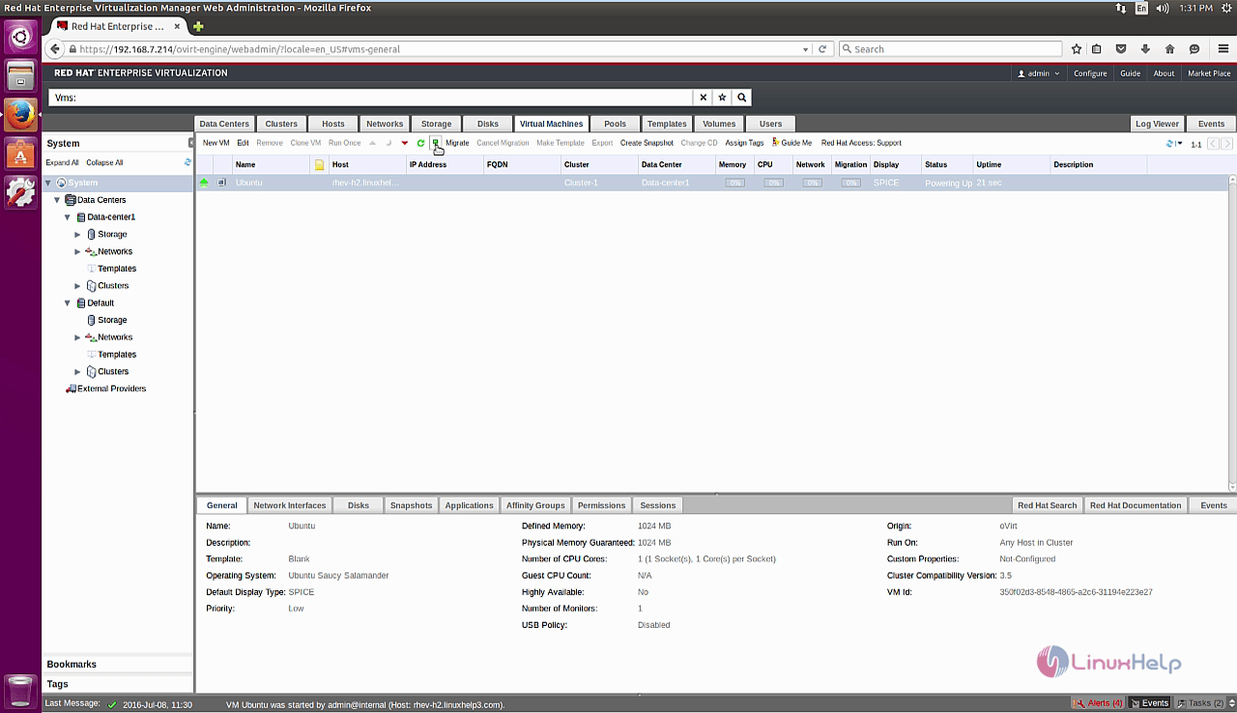Clear the Vms search with X icon

point(703,98)
